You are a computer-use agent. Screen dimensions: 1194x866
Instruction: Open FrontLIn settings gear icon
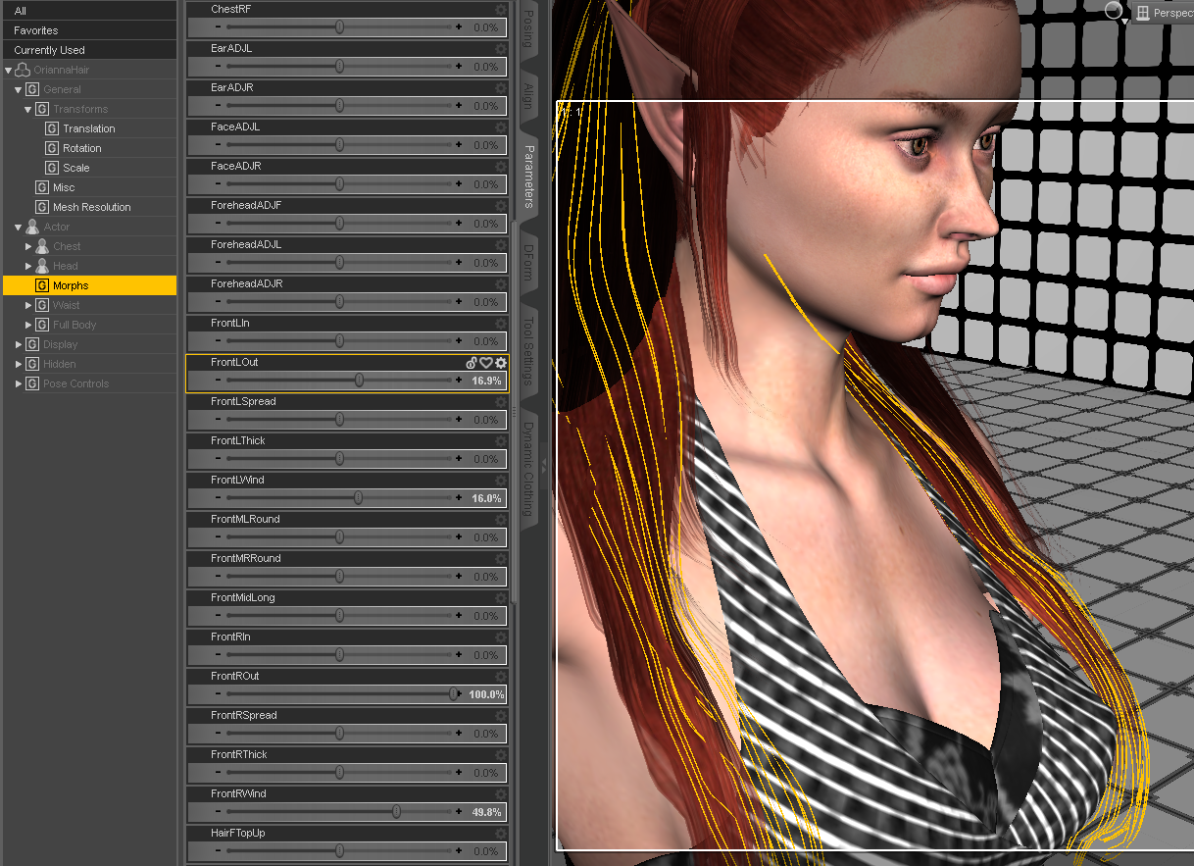point(501,324)
